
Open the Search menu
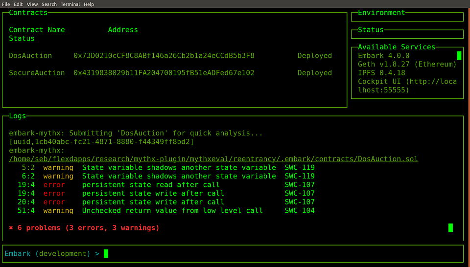(49, 4)
